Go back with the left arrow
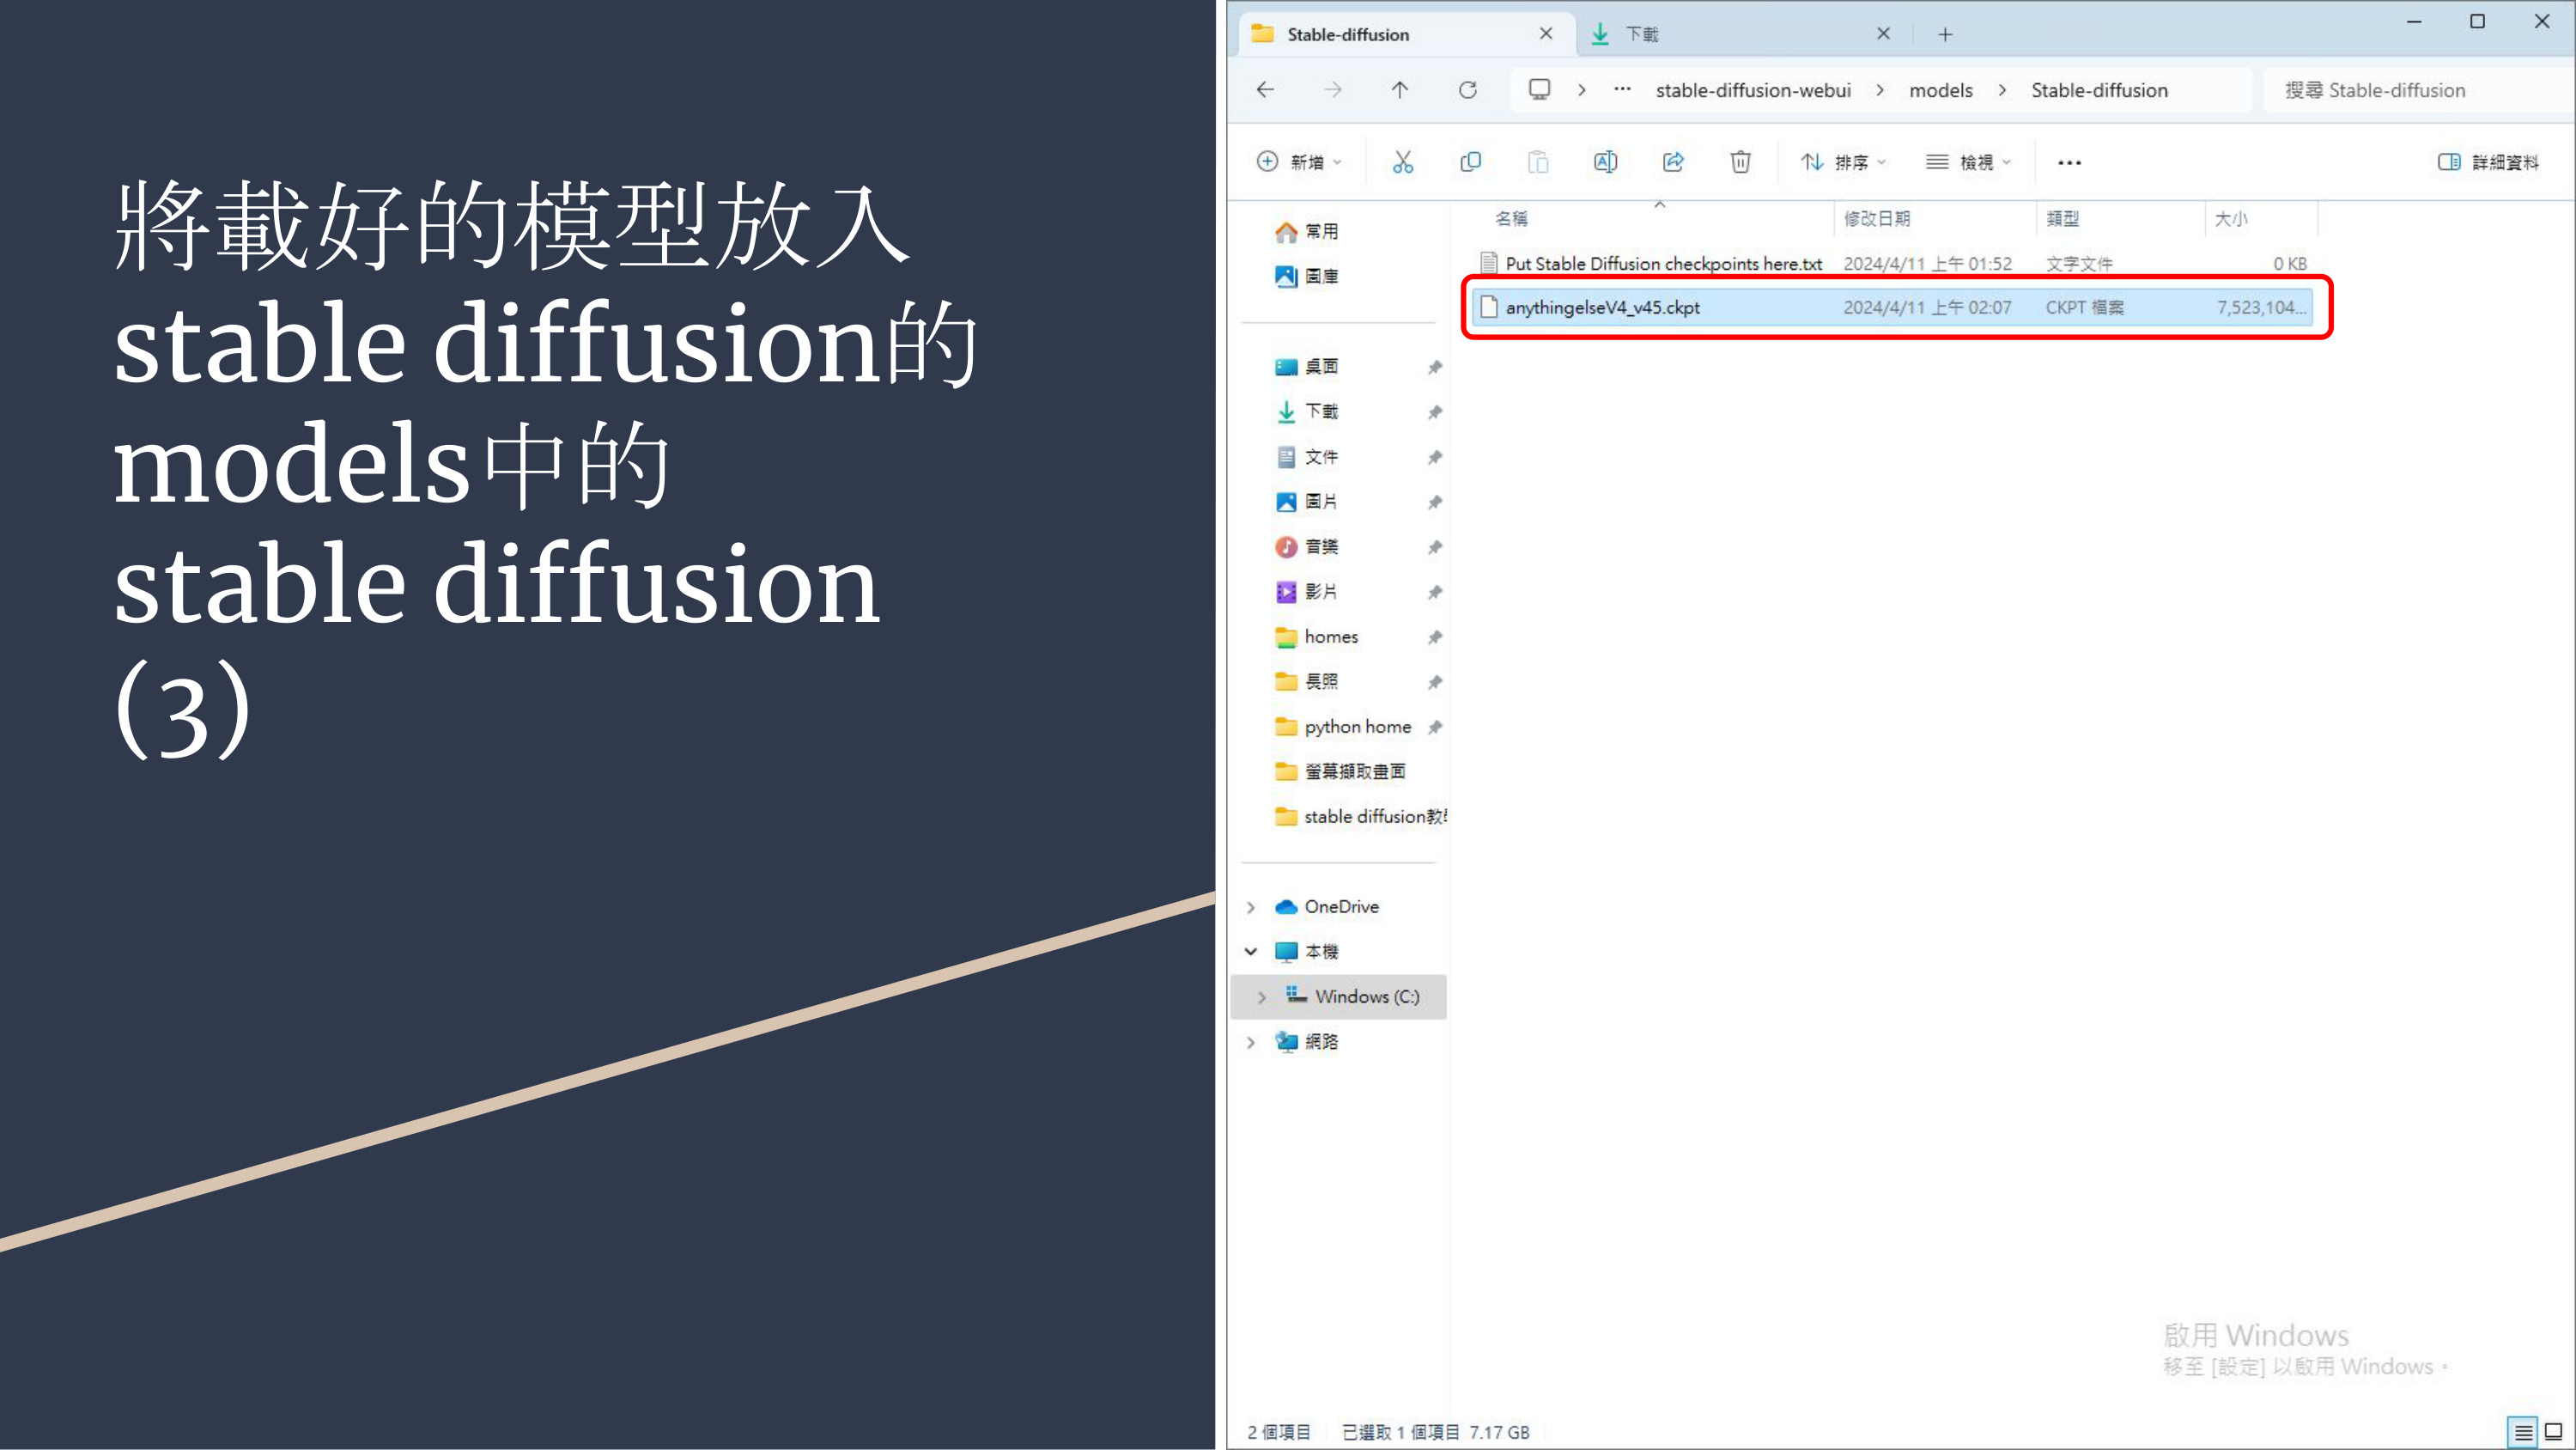 click(1265, 90)
